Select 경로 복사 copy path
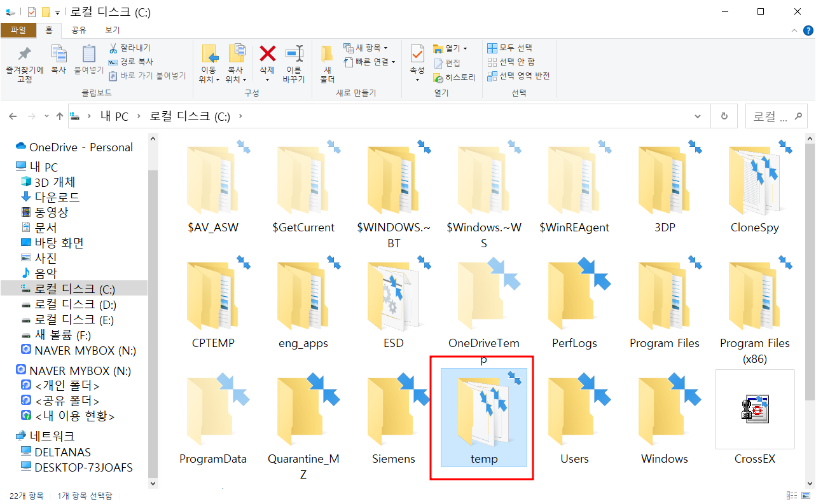The height and width of the screenshot is (504, 816). 130,62
